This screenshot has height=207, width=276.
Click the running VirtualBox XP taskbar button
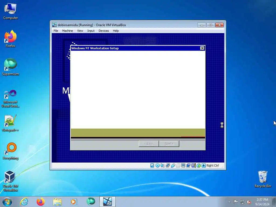[x=107, y=202]
